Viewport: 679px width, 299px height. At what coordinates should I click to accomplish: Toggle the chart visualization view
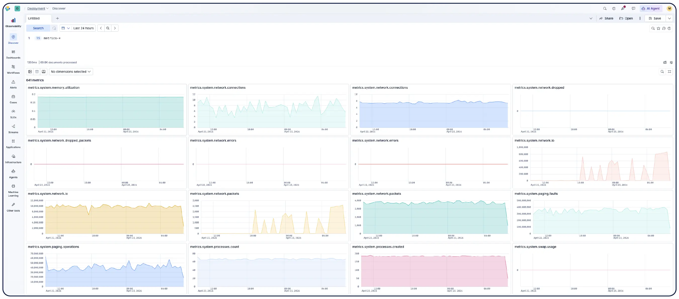tap(37, 71)
